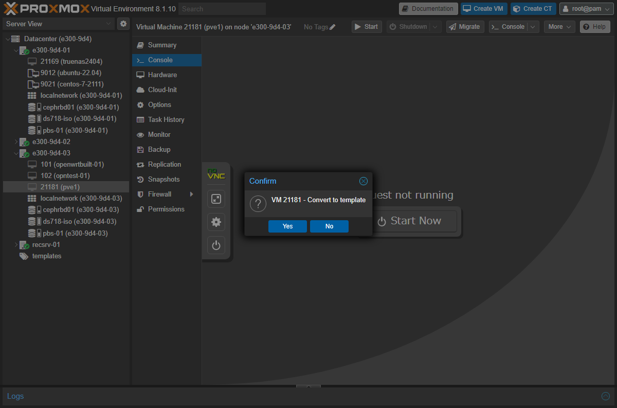
Task: Confirm template conversion with Yes
Action: pyautogui.click(x=287, y=226)
